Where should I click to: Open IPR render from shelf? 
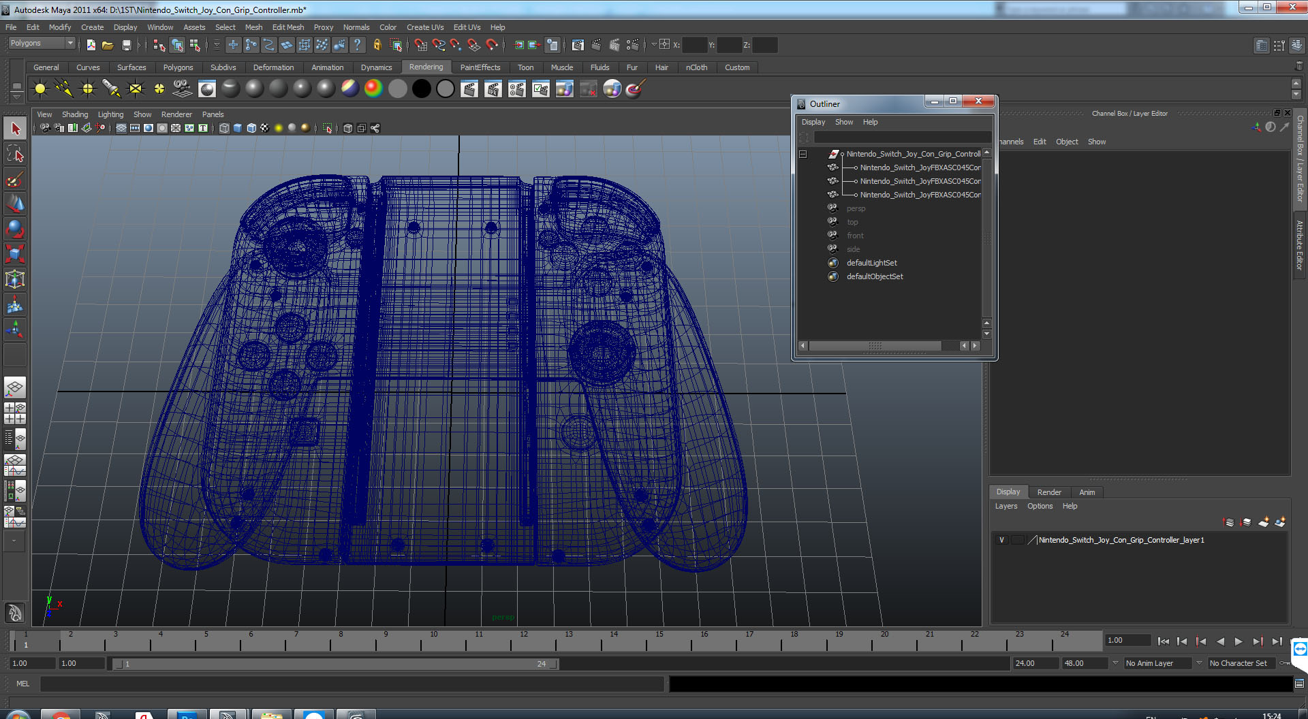[x=493, y=89]
